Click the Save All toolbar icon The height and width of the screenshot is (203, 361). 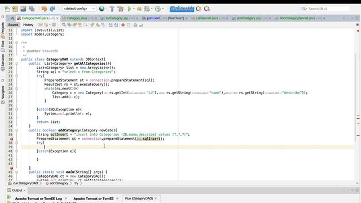pos(32,9)
